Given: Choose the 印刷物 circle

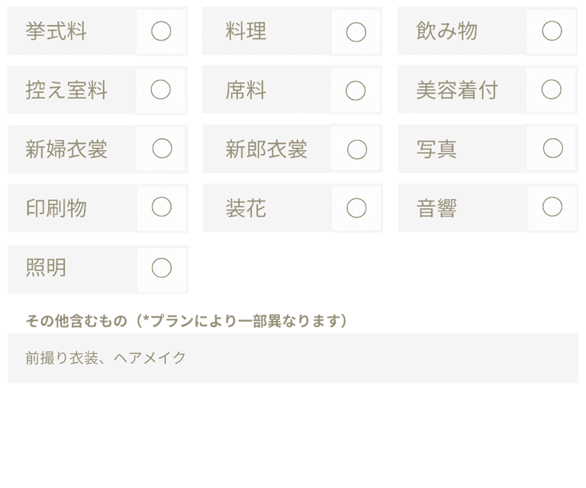Looking at the screenshot, I should 162,207.
